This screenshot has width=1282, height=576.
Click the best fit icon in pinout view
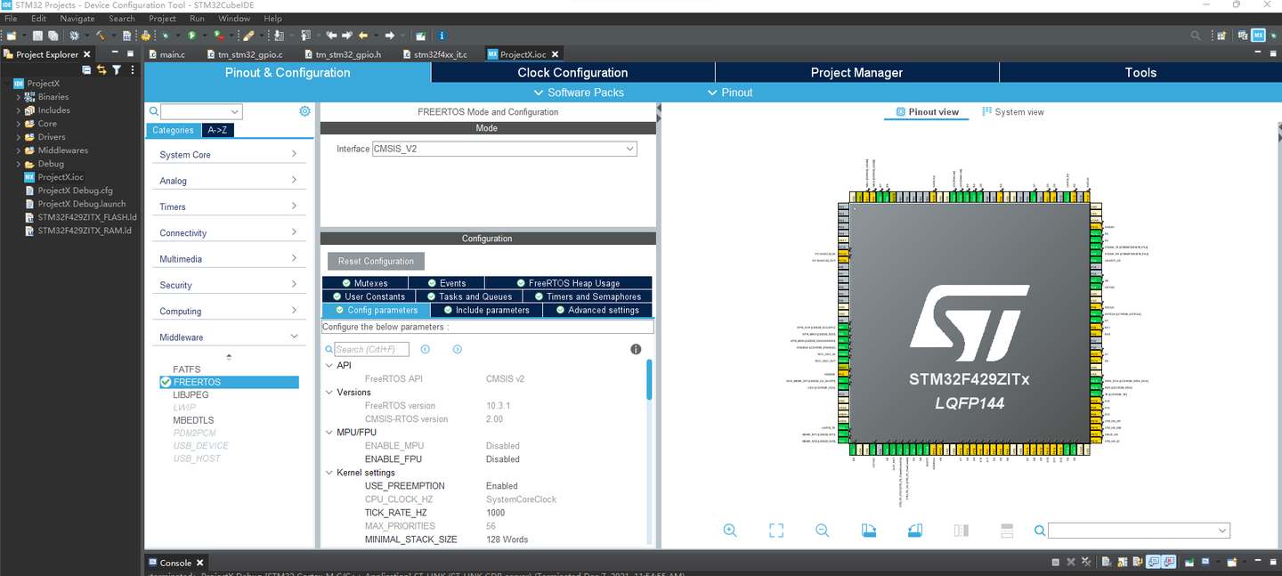coord(775,530)
